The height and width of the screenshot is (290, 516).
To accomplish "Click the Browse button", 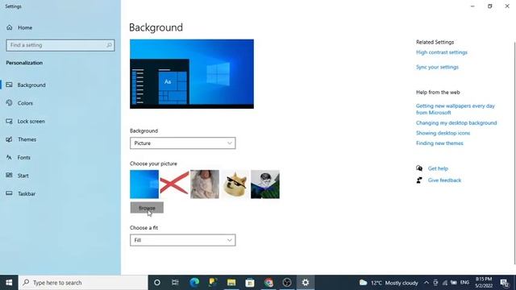I will (x=147, y=208).
